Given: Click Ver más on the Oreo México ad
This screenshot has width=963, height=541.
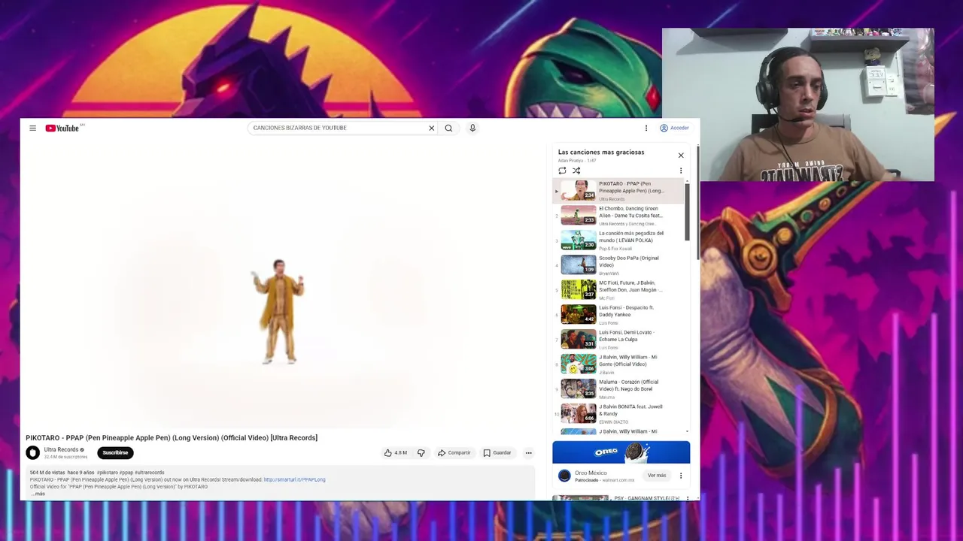Looking at the screenshot, I should pyautogui.click(x=657, y=476).
